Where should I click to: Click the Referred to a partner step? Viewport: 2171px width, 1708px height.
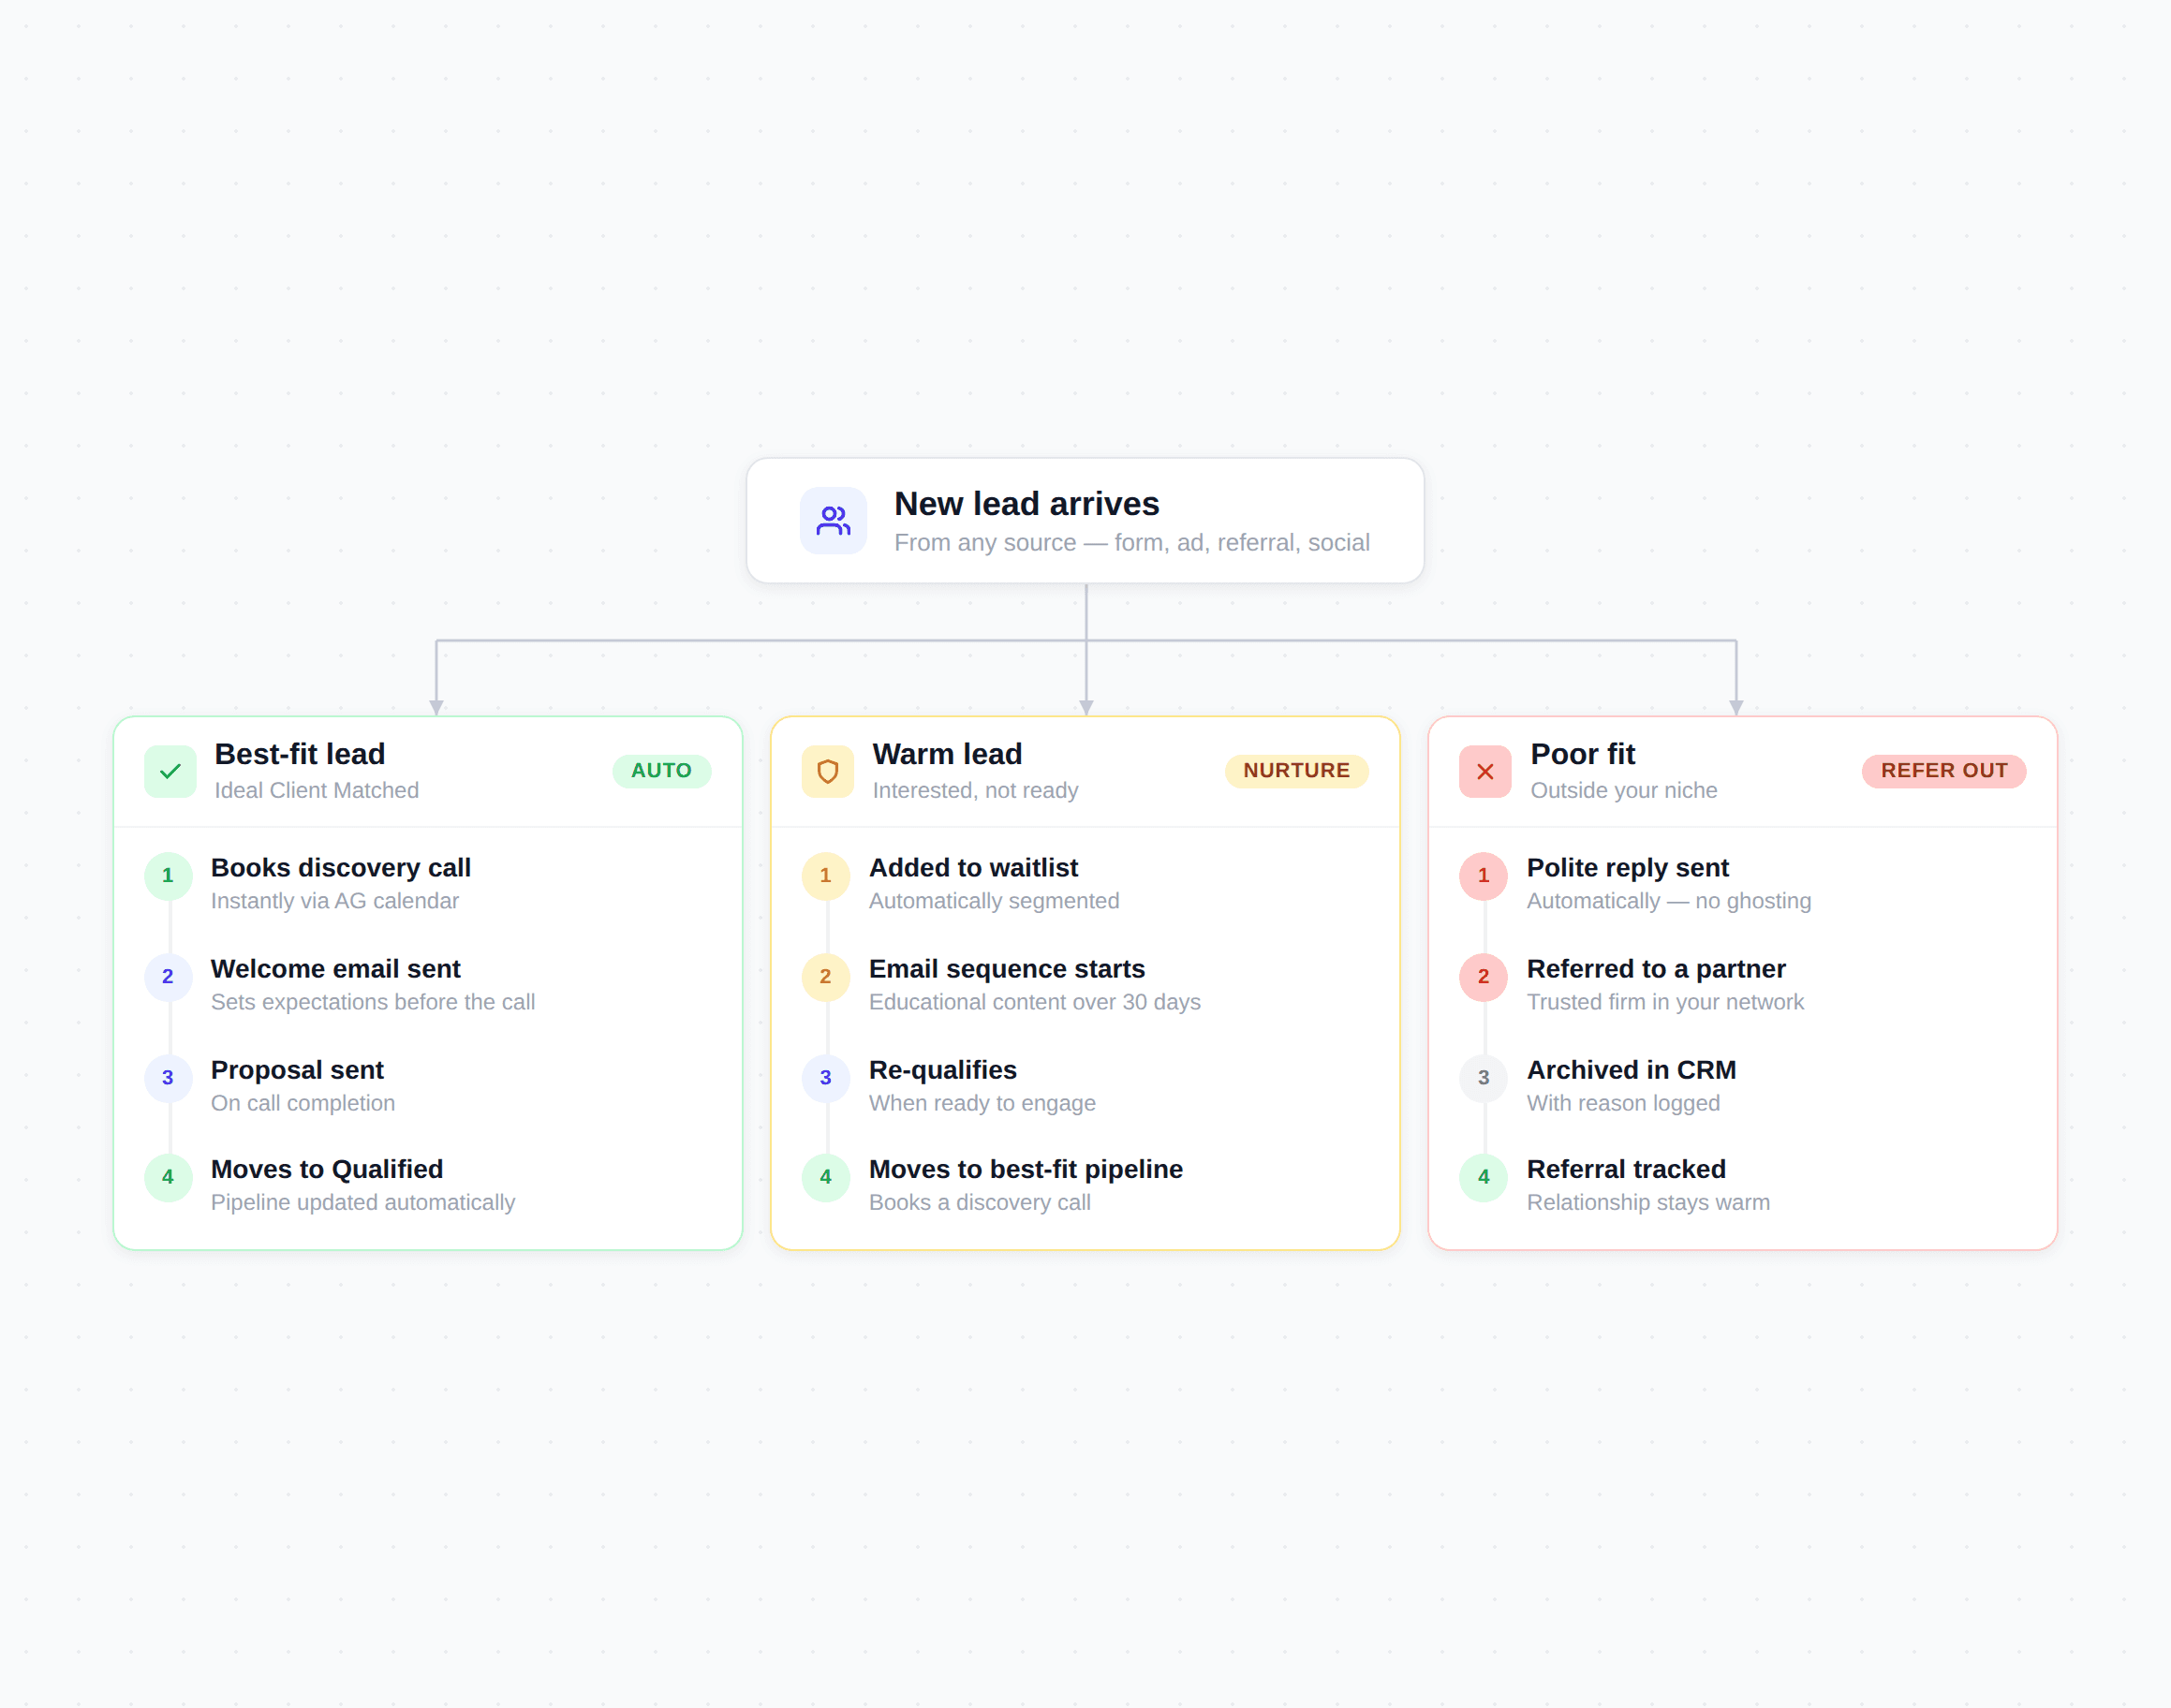coord(1655,969)
